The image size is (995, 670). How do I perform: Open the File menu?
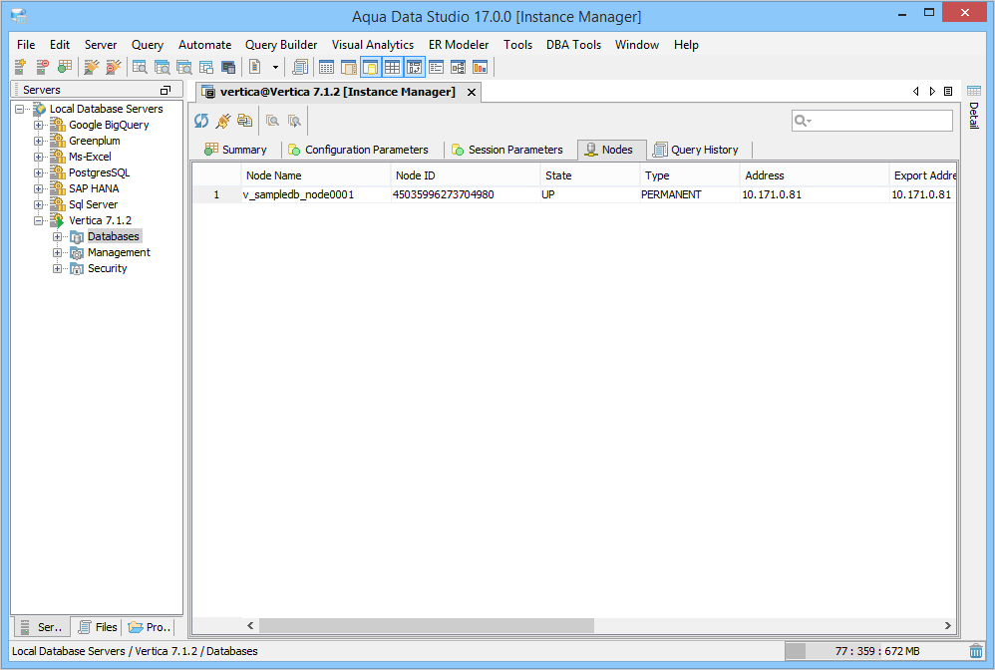(x=26, y=45)
